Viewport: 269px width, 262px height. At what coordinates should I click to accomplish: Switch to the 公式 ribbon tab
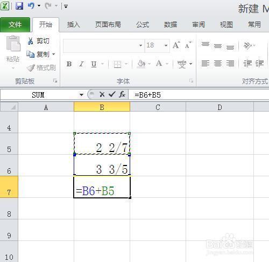pyautogui.click(x=143, y=25)
